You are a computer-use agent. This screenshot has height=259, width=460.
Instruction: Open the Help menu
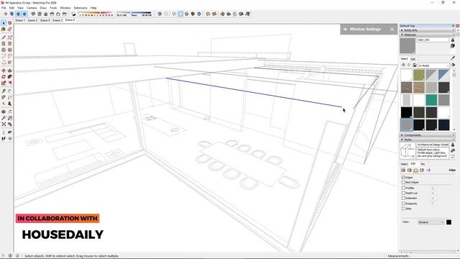pos(93,8)
